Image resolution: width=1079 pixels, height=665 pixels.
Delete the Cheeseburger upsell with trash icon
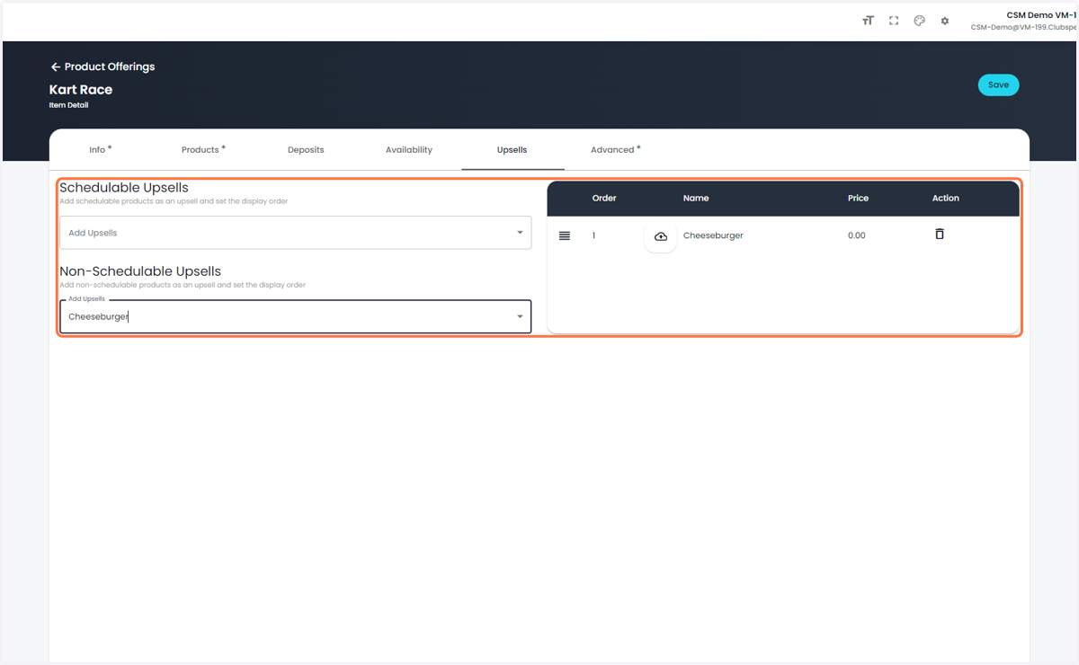(x=940, y=234)
